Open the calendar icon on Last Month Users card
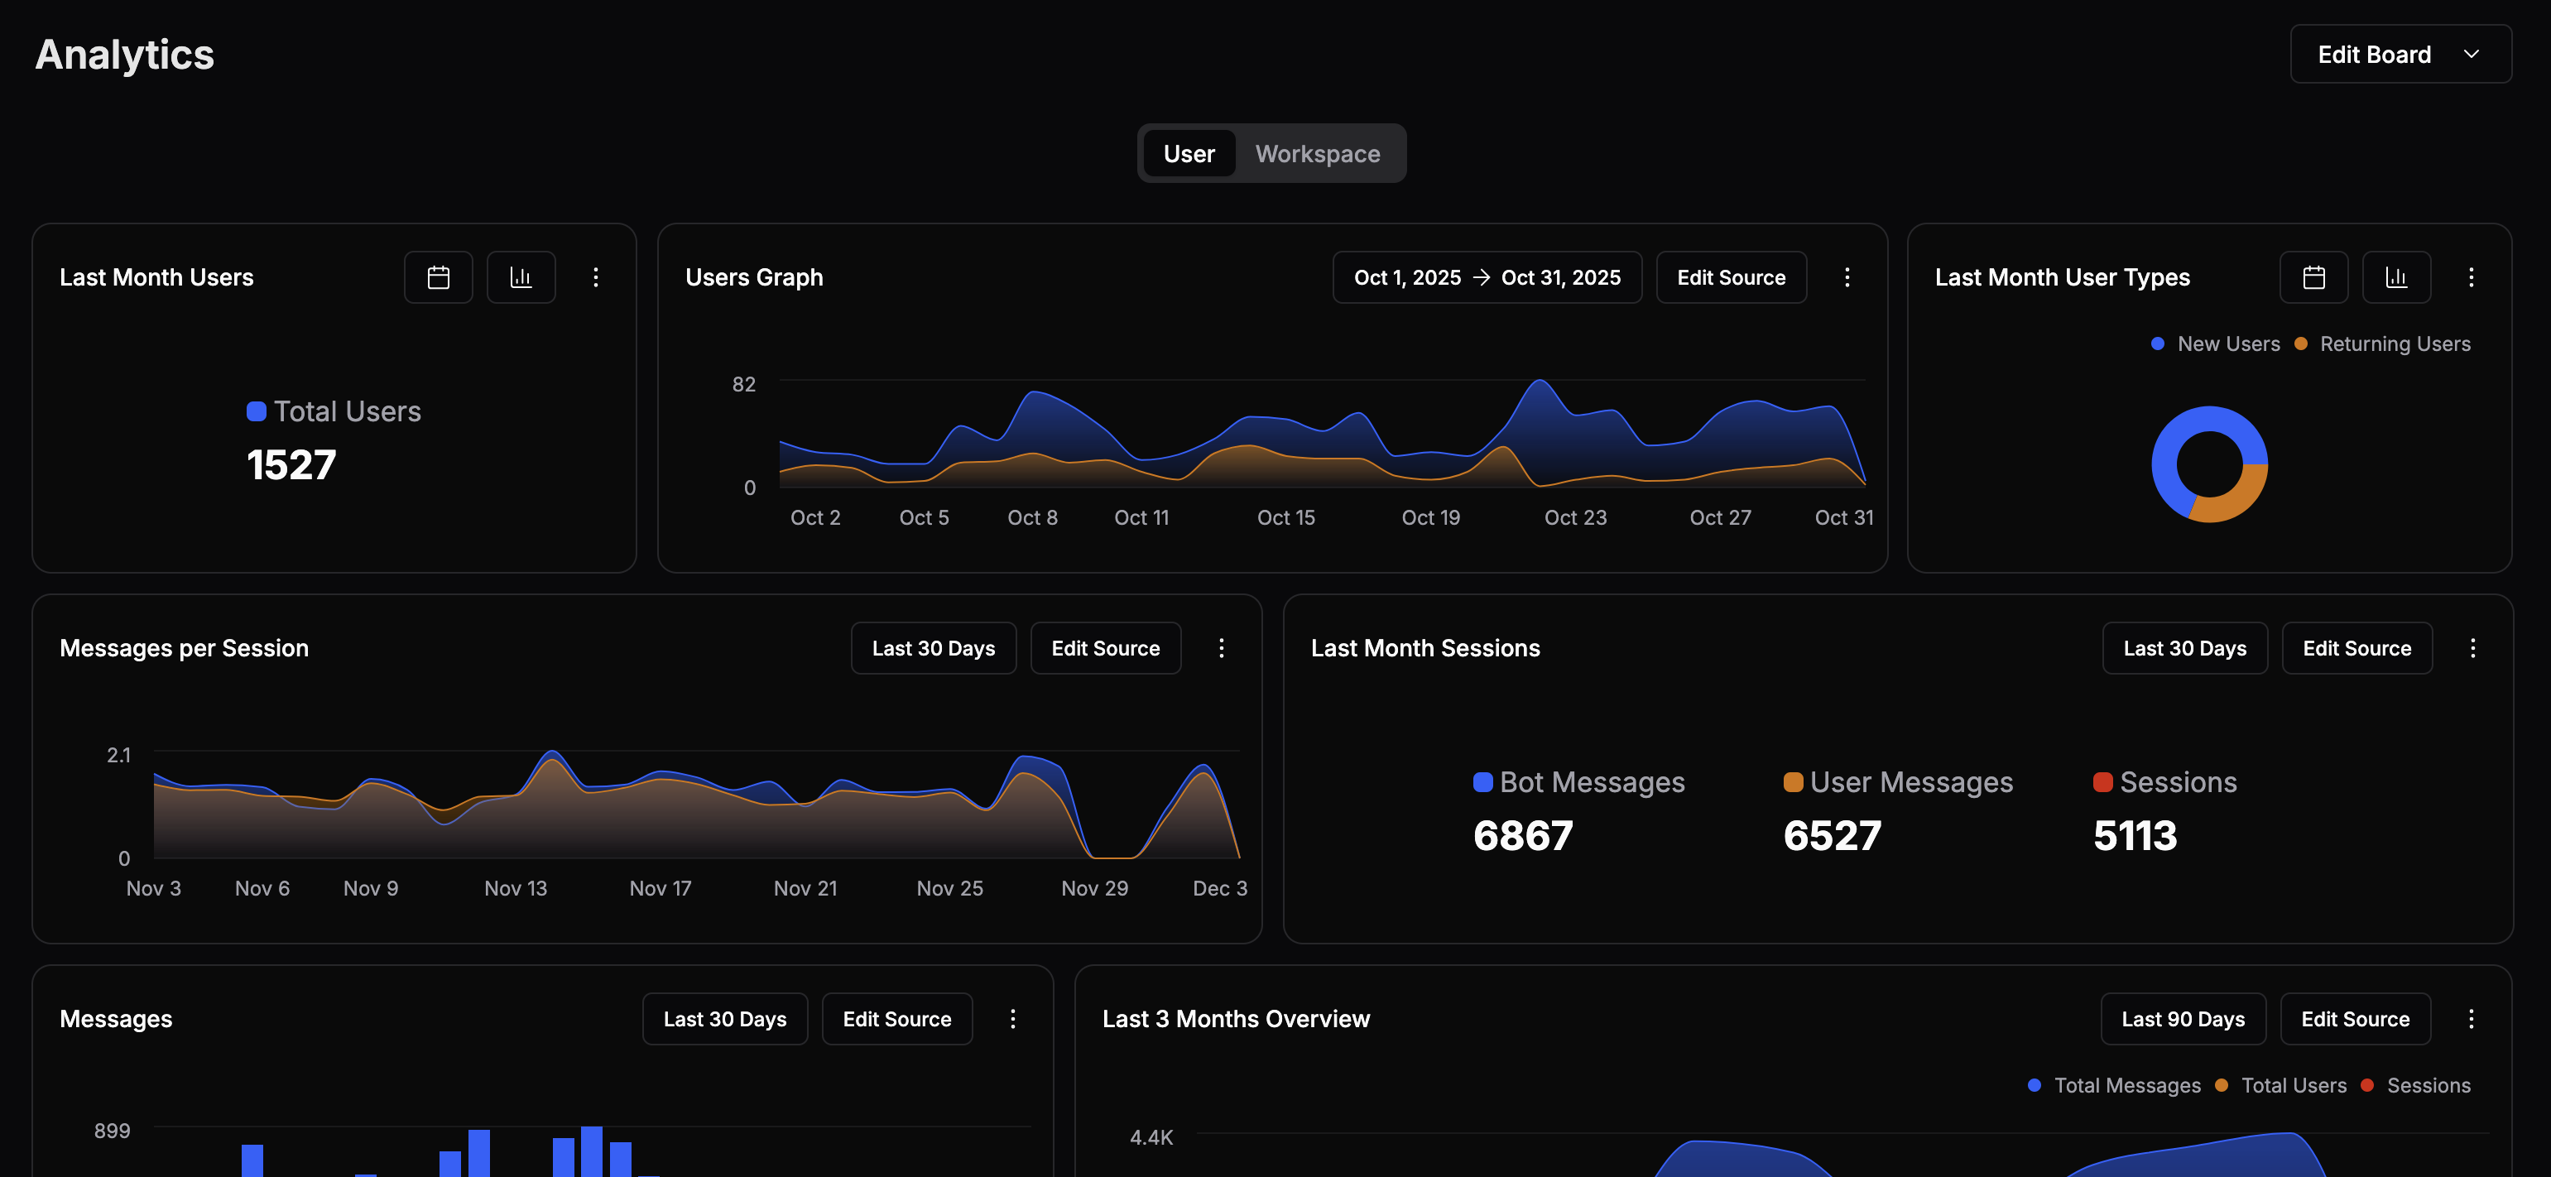2551x1177 pixels. pos(438,277)
